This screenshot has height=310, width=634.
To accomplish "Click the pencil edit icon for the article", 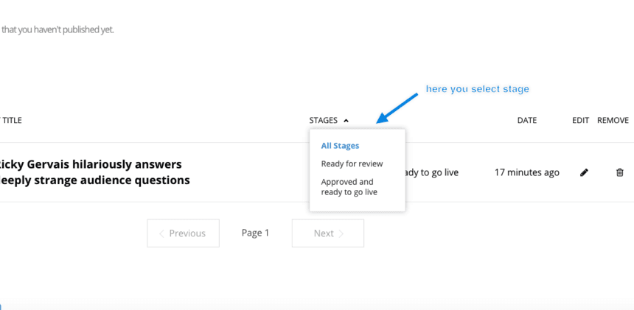I will (x=584, y=172).
